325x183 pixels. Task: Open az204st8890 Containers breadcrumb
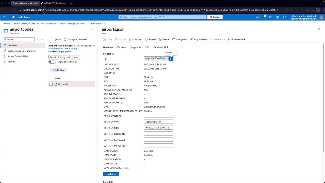click(x=72, y=24)
